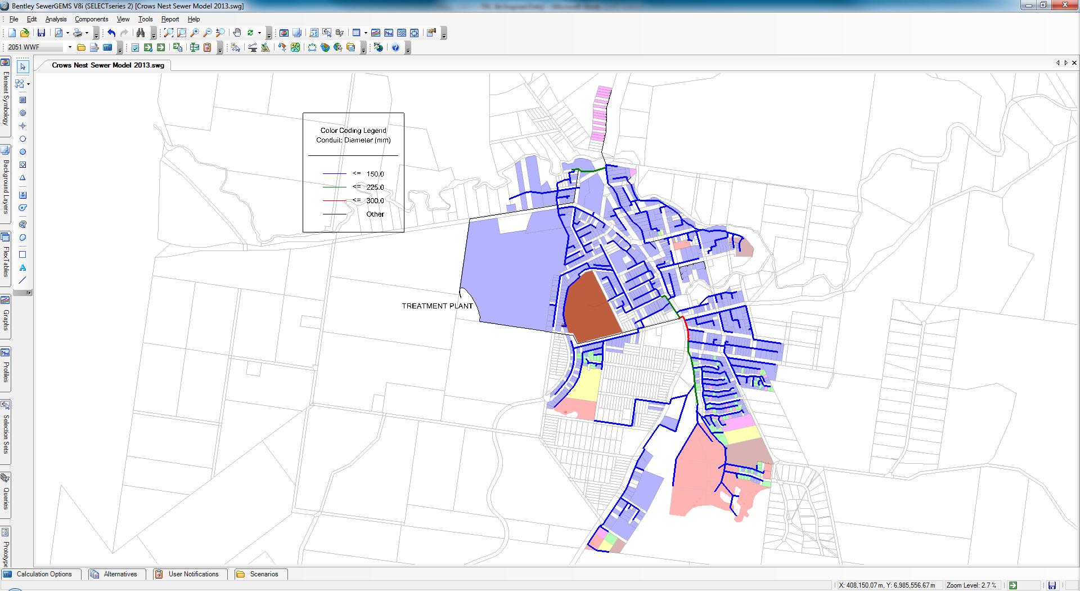Open the Components menu
Screen dimensions: 1080x591
[91, 19]
